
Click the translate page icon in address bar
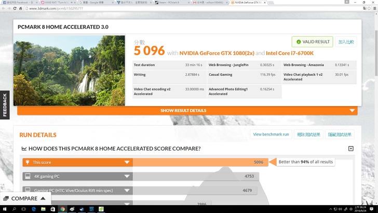click(365, 8)
